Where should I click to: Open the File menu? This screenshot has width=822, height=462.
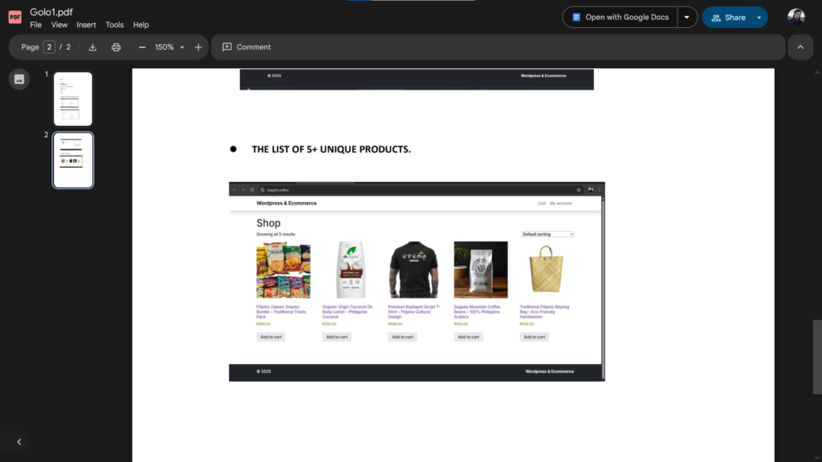pos(35,25)
